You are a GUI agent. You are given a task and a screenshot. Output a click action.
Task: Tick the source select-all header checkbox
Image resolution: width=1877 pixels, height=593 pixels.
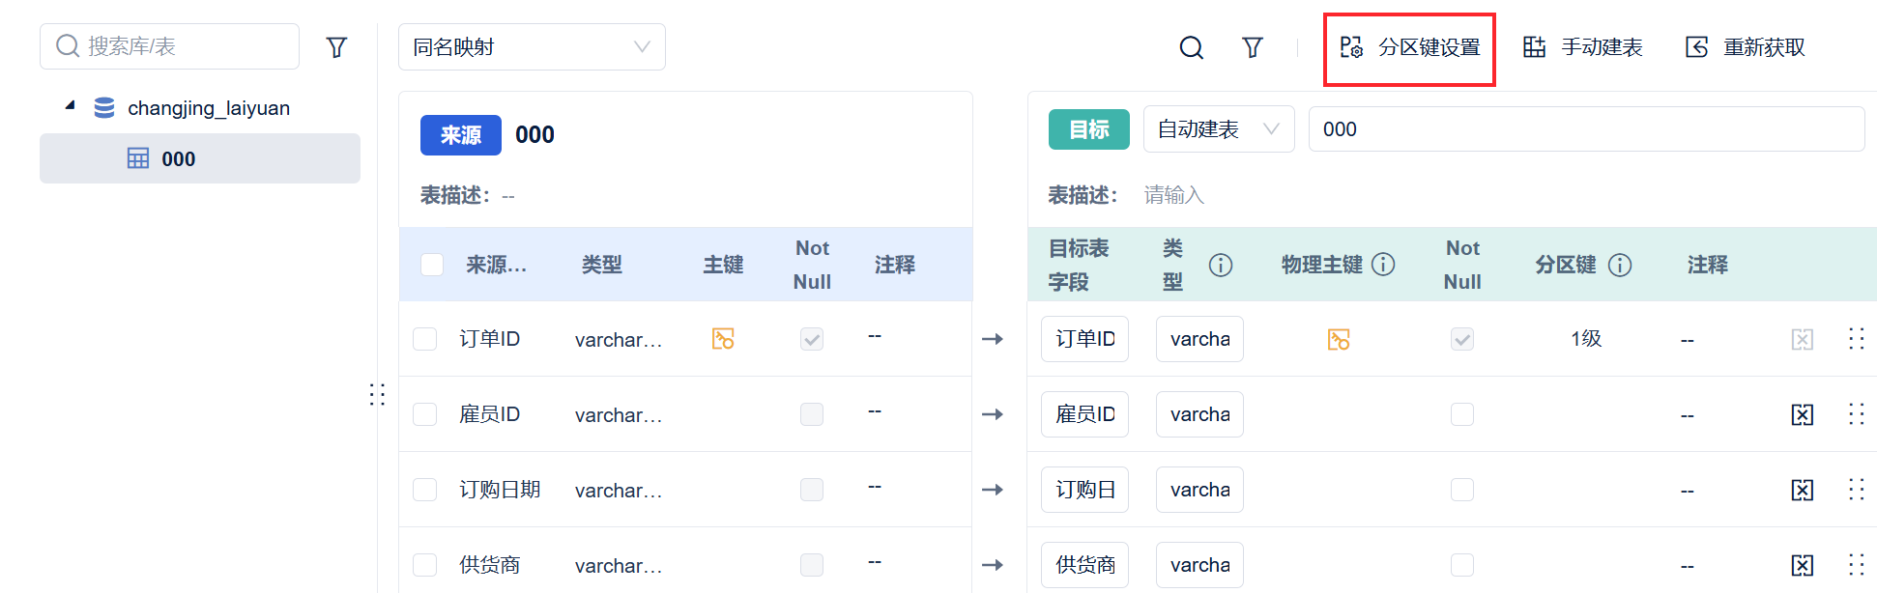[432, 265]
